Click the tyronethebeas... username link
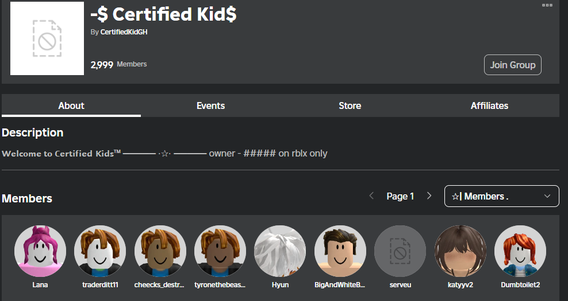568x301 pixels. click(220, 285)
